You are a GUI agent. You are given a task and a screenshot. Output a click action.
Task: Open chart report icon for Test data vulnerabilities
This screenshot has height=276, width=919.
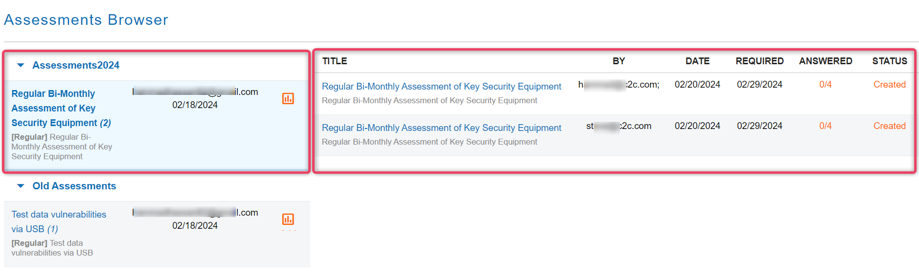click(288, 219)
